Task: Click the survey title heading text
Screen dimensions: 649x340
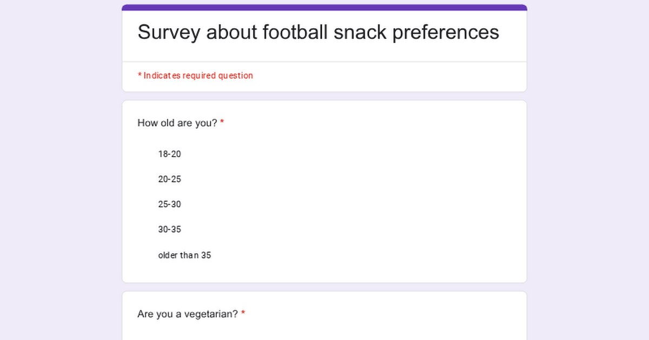Action: 318,32
